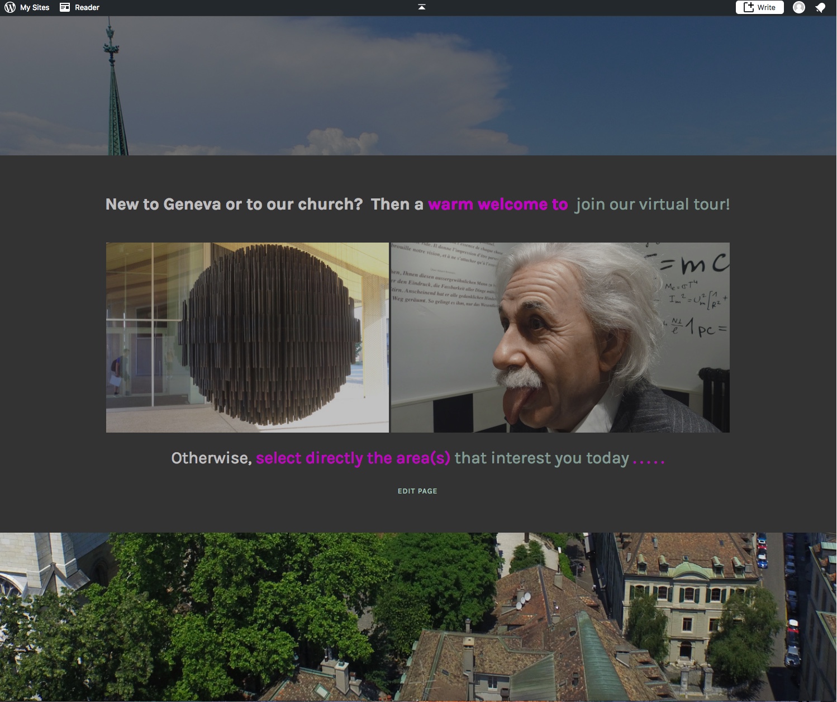Click the new-post plus icon inside Write
This screenshot has height=702, width=837.
(x=749, y=7)
